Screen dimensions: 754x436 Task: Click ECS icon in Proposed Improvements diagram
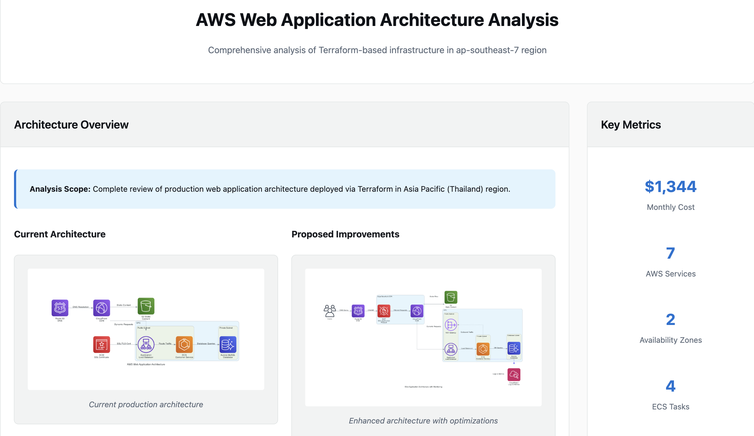pos(483,349)
